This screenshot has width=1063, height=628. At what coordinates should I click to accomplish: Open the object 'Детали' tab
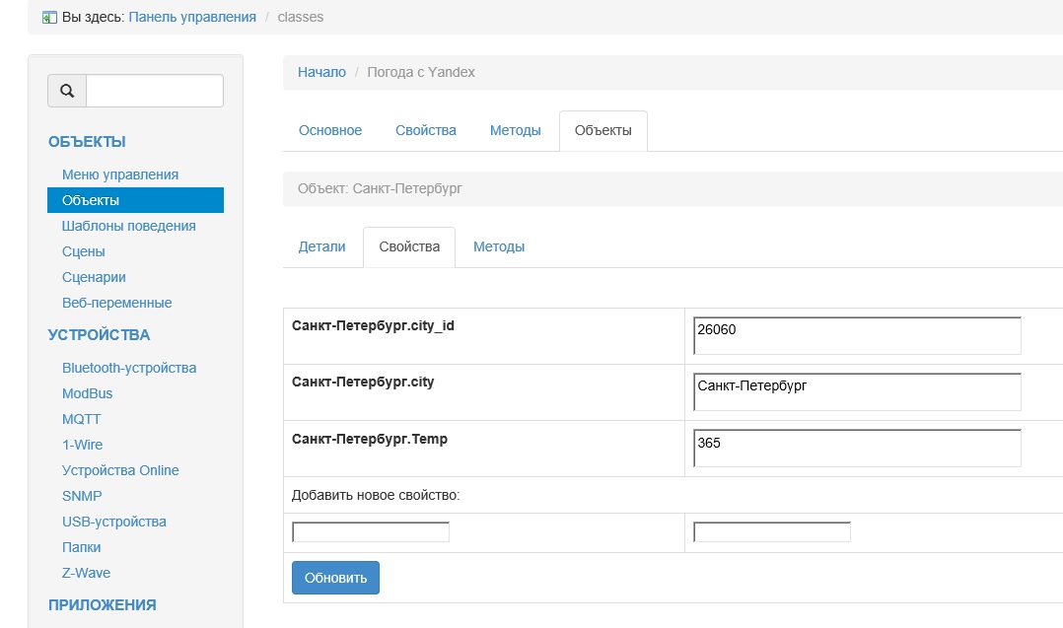322,246
